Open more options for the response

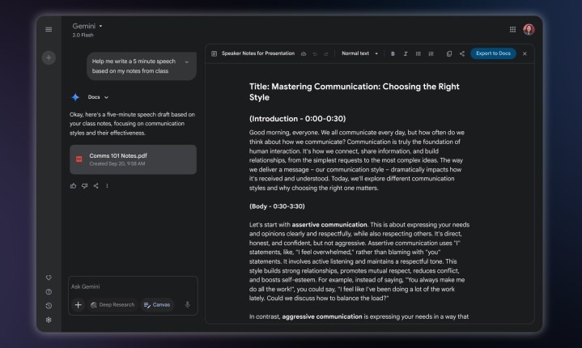point(107,186)
